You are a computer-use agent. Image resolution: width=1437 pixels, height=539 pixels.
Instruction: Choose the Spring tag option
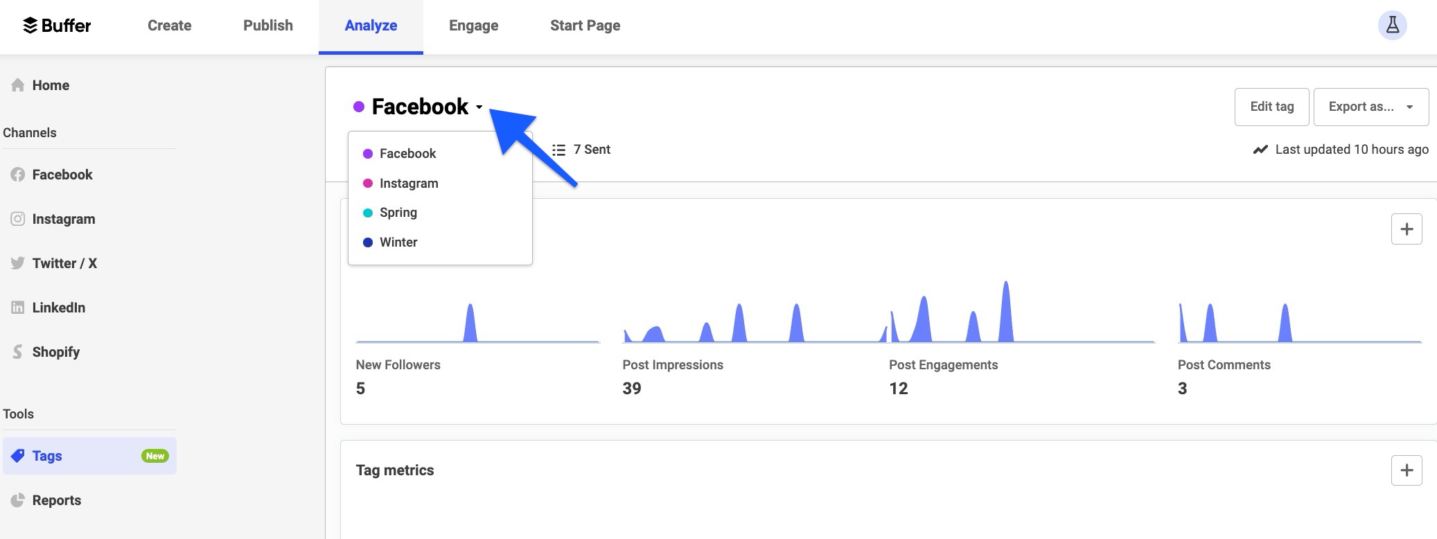[440, 213]
